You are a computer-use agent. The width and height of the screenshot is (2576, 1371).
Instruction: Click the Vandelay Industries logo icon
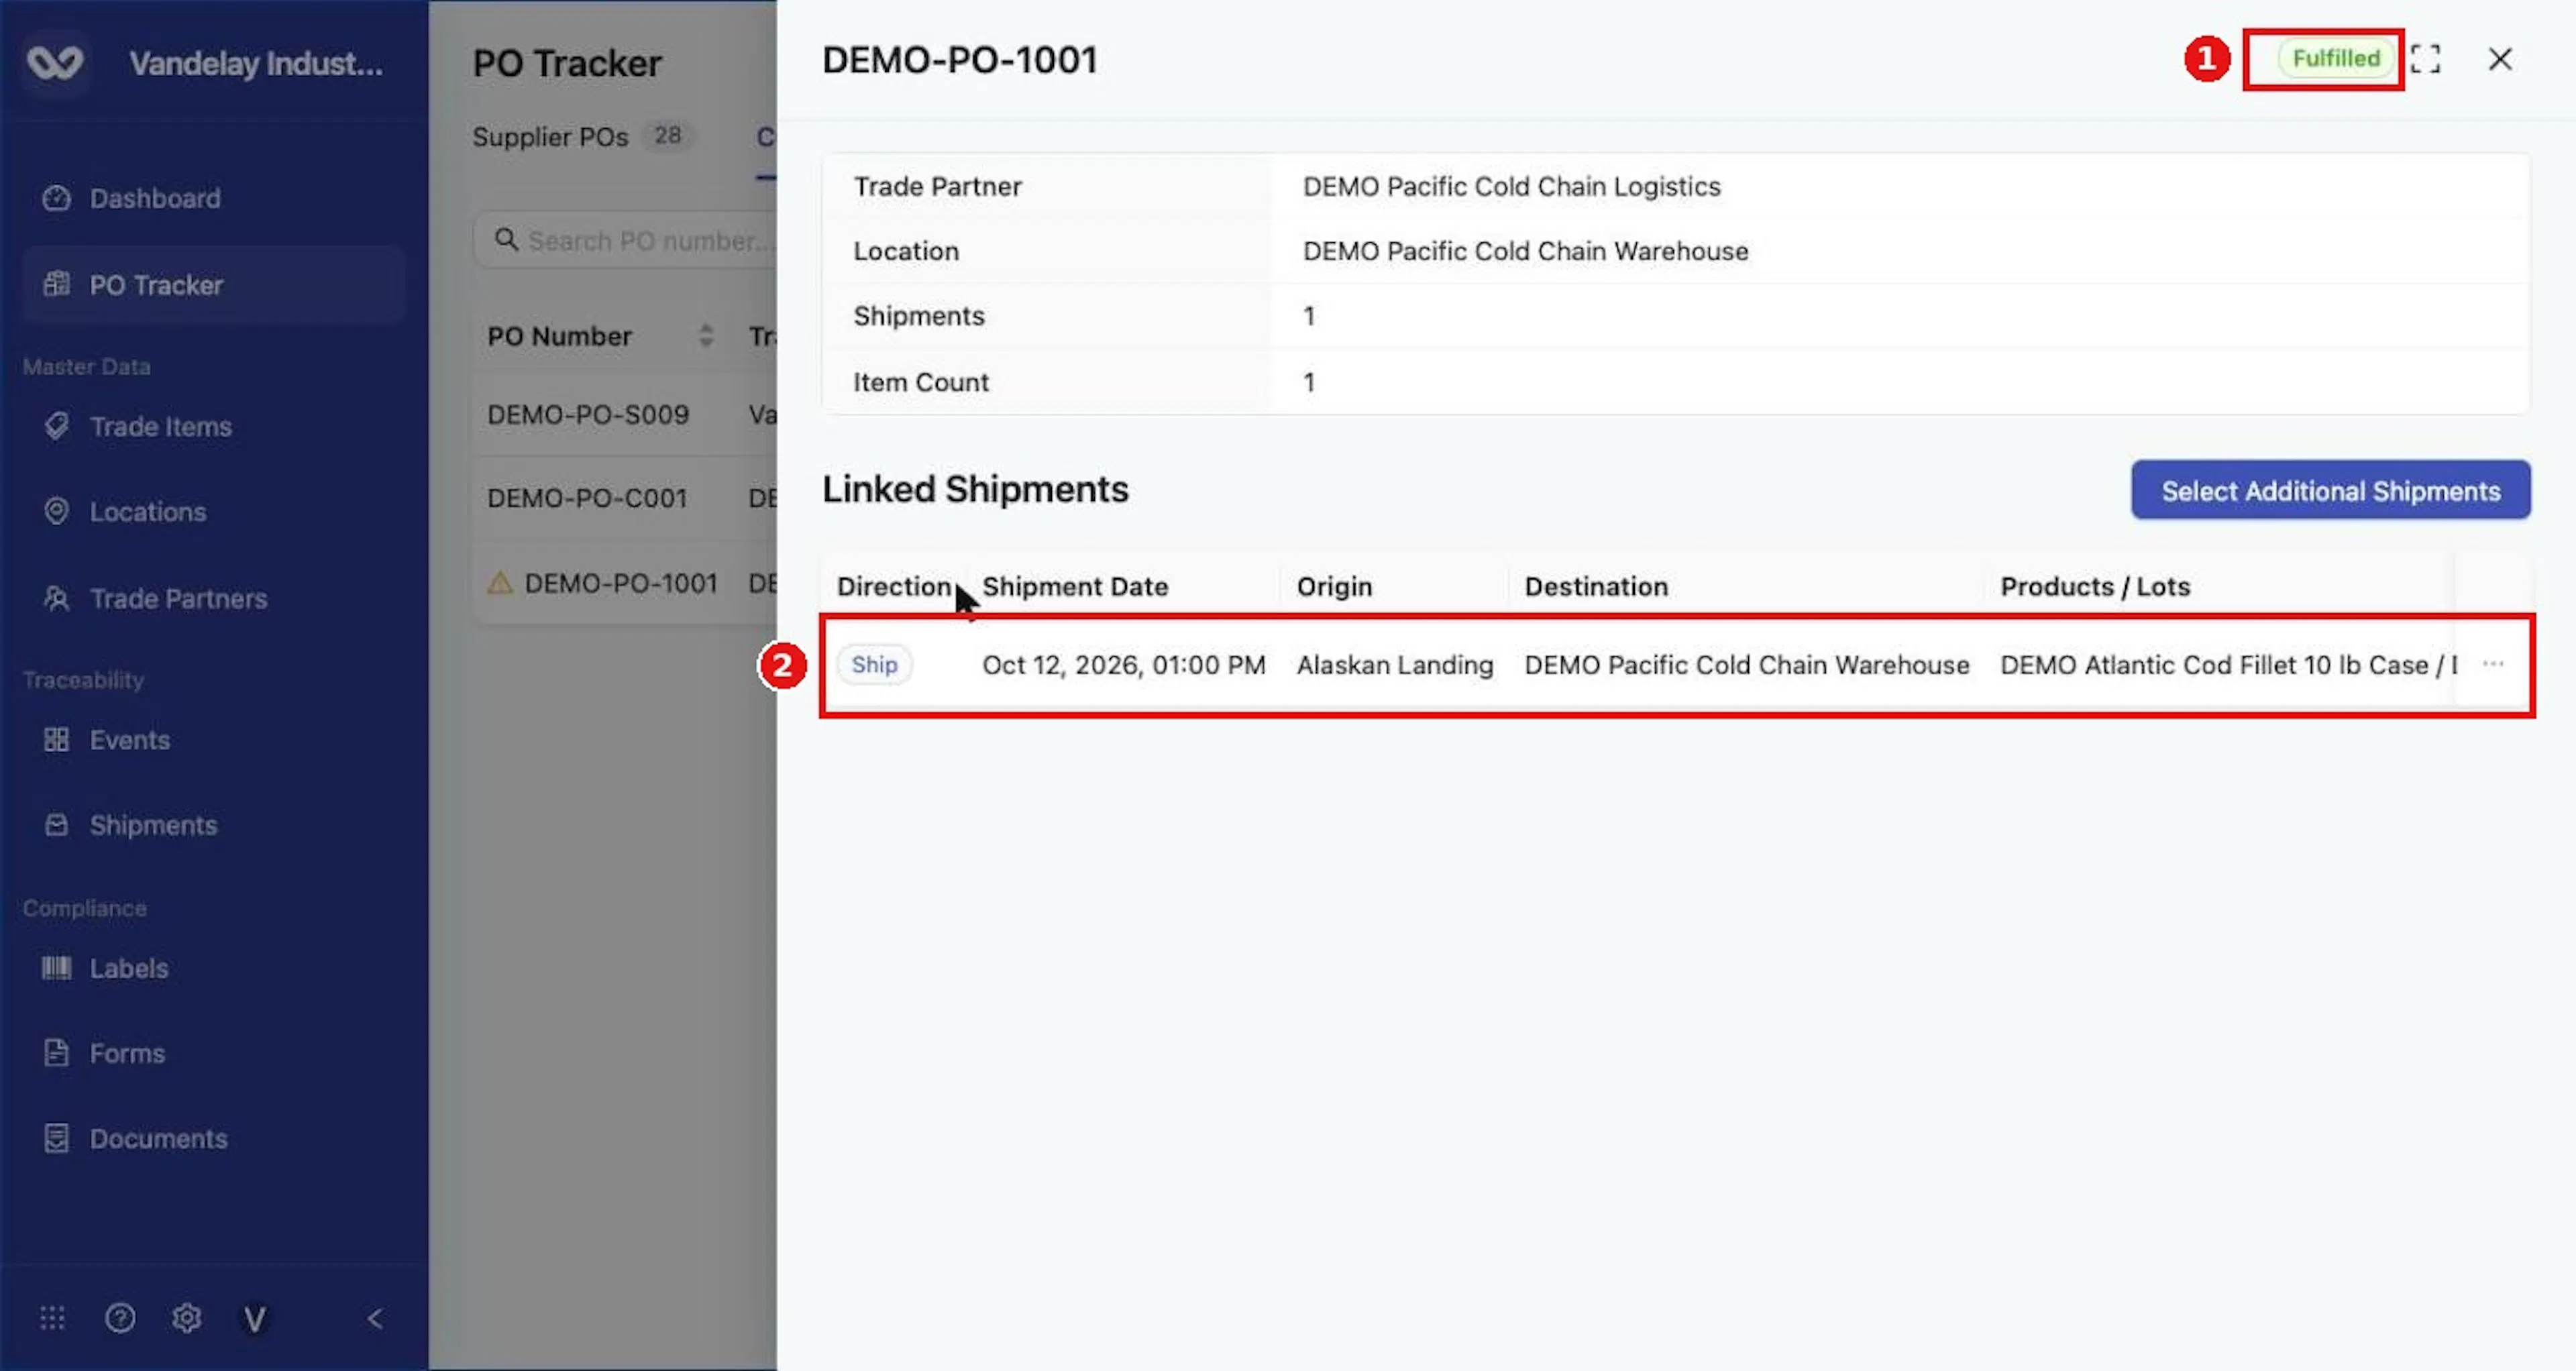click(x=55, y=63)
